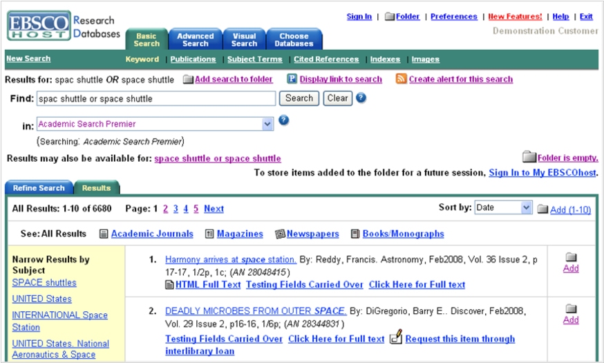Click the interlibrary loan request icon
The image size is (604, 363).
(x=395, y=338)
